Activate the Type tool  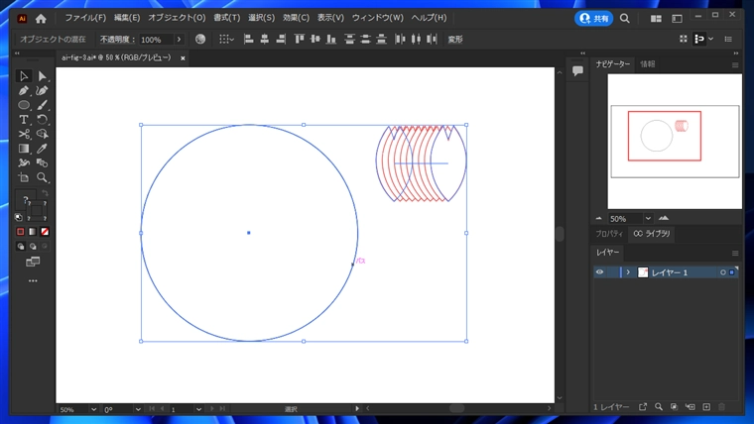click(24, 120)
